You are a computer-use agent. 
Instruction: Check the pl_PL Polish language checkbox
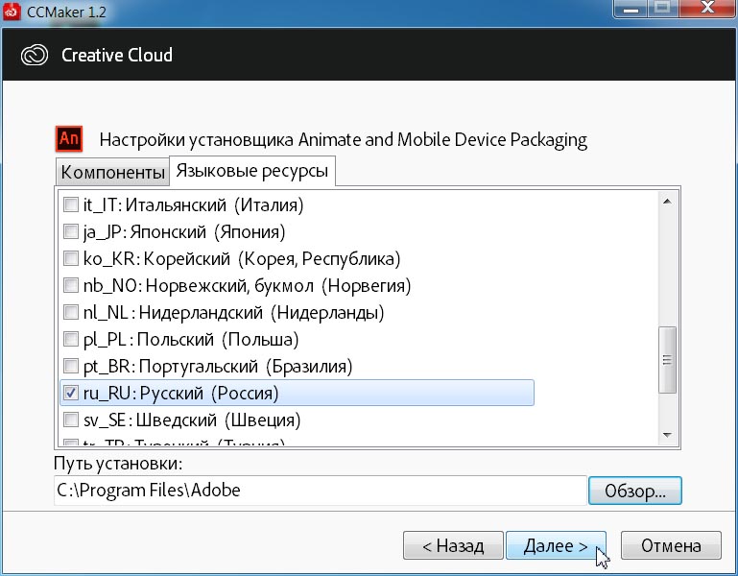(x=71, y=339)
